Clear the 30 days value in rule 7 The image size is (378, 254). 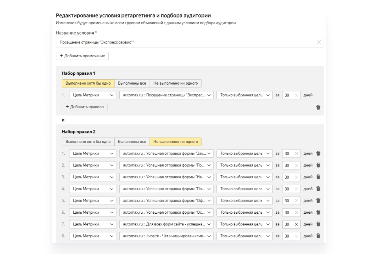(x=296, y=224)
